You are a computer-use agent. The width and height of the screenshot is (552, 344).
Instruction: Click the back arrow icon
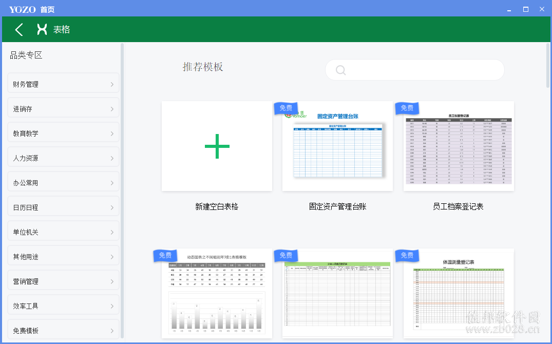tap(19, 30)
